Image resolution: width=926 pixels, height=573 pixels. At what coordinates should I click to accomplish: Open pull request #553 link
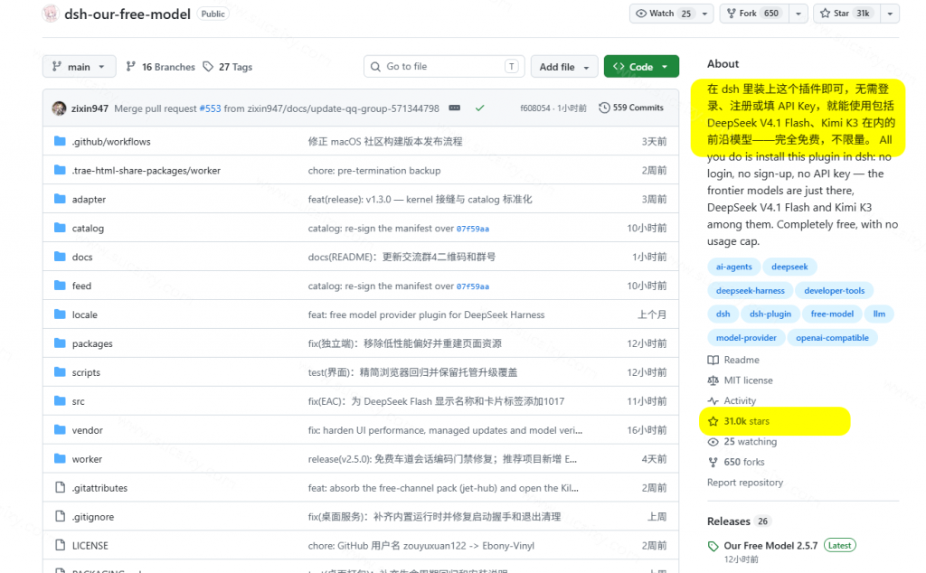point(210,108)
